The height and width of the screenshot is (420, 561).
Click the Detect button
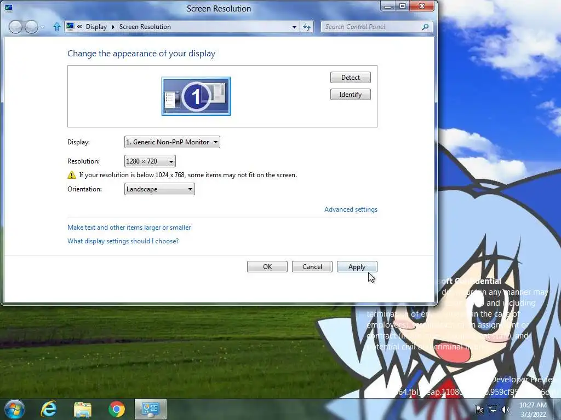[x=350, y=78]
